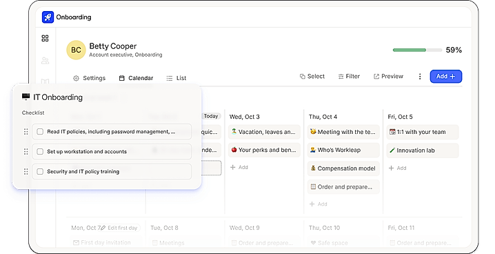Click the Select button

[x=312, y=77]
